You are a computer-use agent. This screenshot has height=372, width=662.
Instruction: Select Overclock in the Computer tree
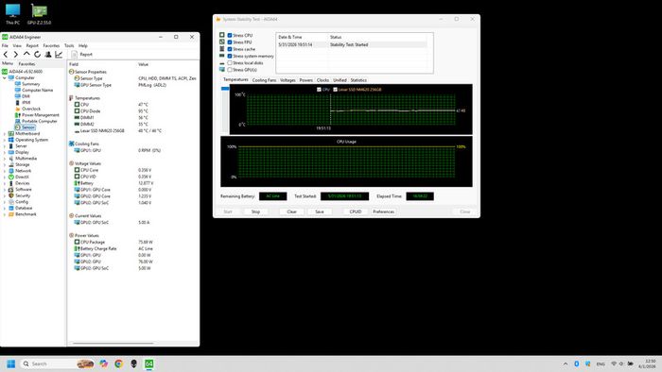31,109
